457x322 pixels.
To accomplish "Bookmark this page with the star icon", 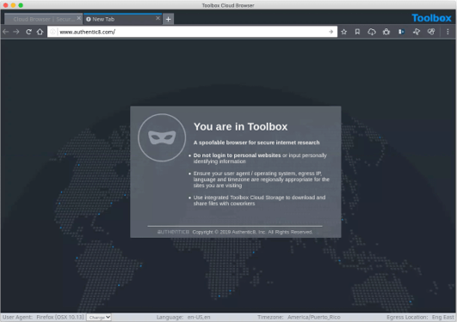I will 344,32.
